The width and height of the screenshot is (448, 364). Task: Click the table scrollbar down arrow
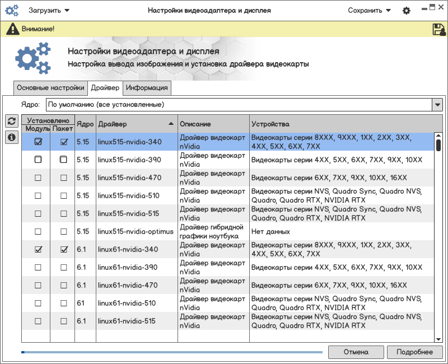(x=438, y=339)
